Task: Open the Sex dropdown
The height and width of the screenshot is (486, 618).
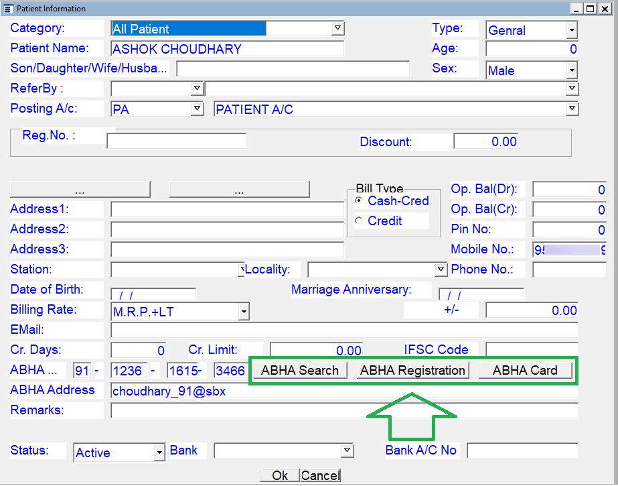Action: pos(571,70)
